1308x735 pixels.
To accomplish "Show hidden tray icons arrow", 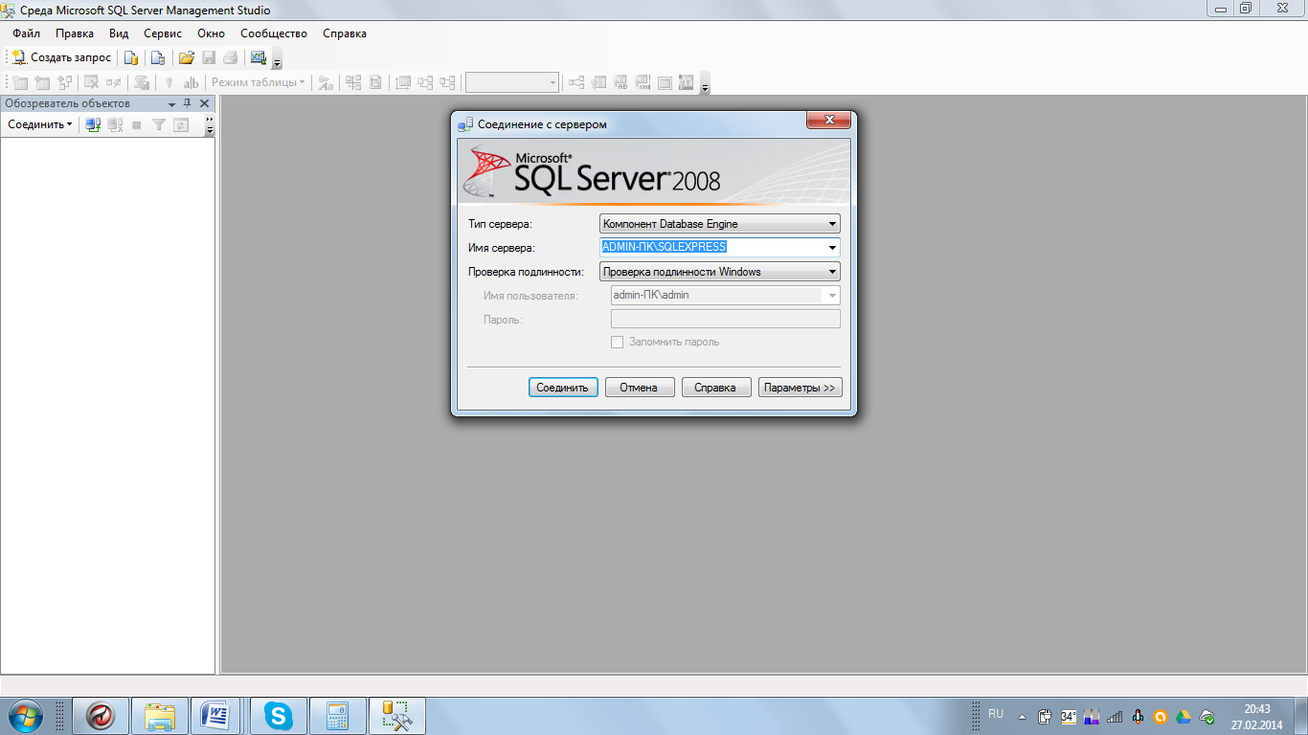I will pos(1022,716).
